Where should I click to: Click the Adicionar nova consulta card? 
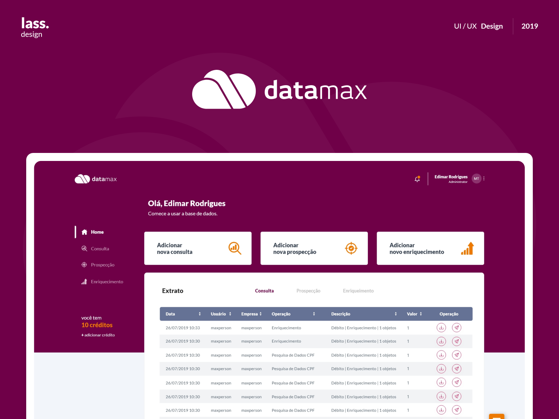click(x=198, y=248)
